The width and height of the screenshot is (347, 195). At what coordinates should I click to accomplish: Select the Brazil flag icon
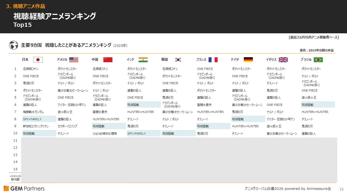[318, 60]
